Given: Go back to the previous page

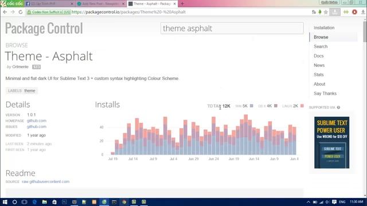Looking at the screenshot, I should (5, 12).
